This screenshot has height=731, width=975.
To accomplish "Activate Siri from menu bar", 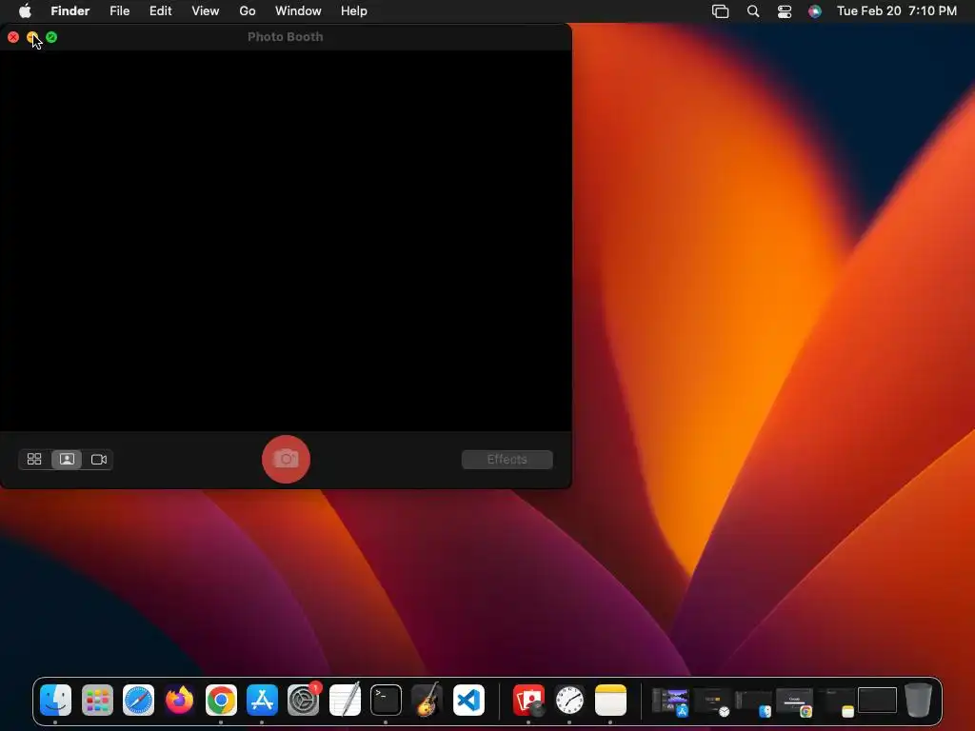I will [x=815, y=11].
